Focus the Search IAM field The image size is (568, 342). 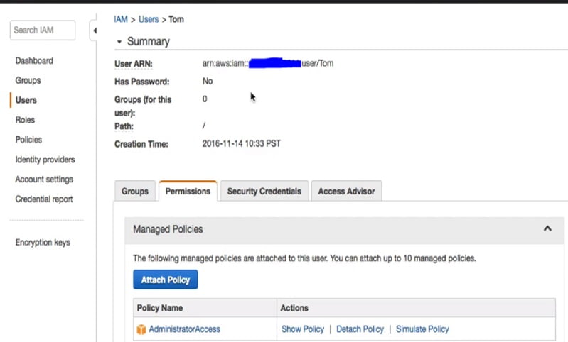tap(43, 31)
